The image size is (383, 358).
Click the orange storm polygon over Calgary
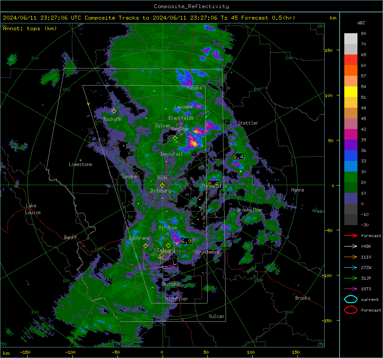coord(164,256)
